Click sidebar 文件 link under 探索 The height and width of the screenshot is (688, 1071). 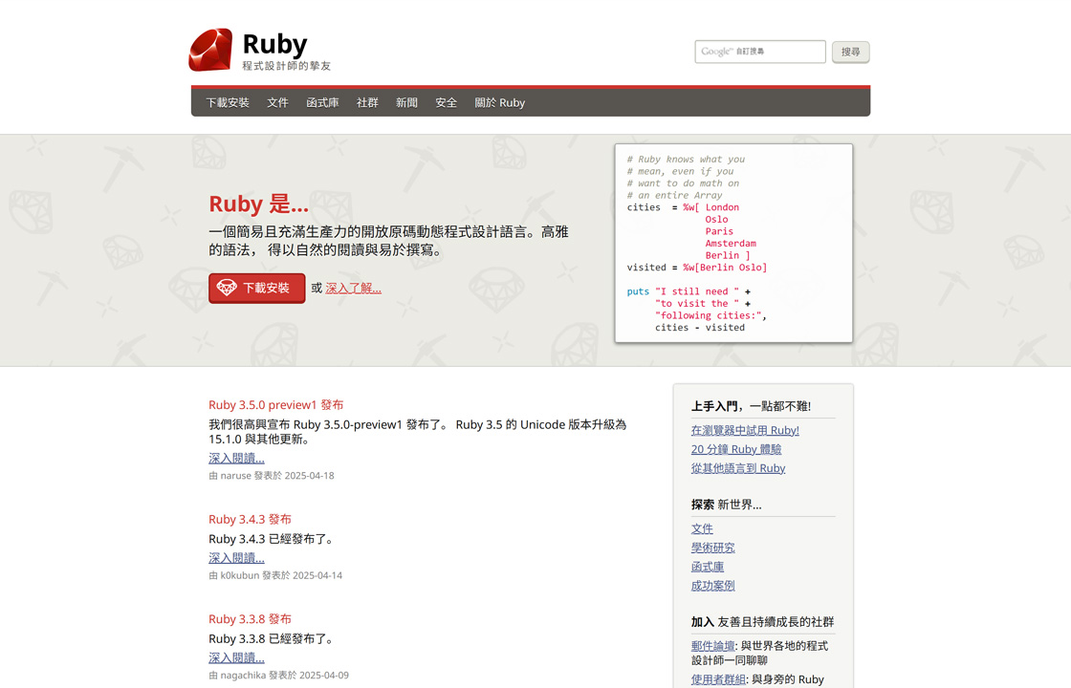(x=702, y=528)
